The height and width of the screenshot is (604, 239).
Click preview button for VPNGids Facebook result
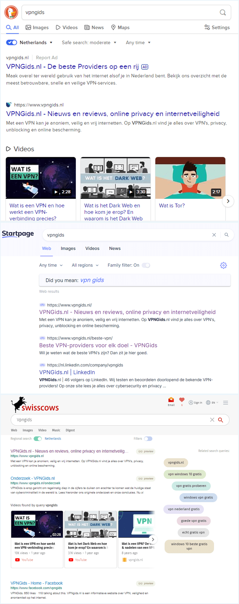(146, 583)
